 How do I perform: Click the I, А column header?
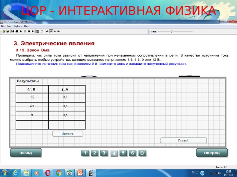click(67, 89)
